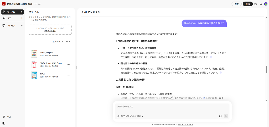Open dropdown next to 持続可能な開発目標 2030 title
This screenshot has height=127, width=269.
35,4
